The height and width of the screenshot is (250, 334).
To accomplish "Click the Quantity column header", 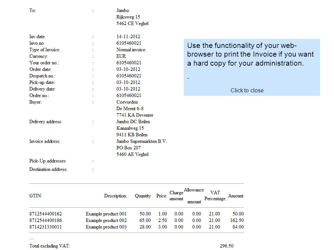I will tap(143, 196).
